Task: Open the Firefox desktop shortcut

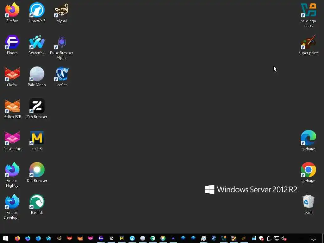Action: tap(12, 13)
